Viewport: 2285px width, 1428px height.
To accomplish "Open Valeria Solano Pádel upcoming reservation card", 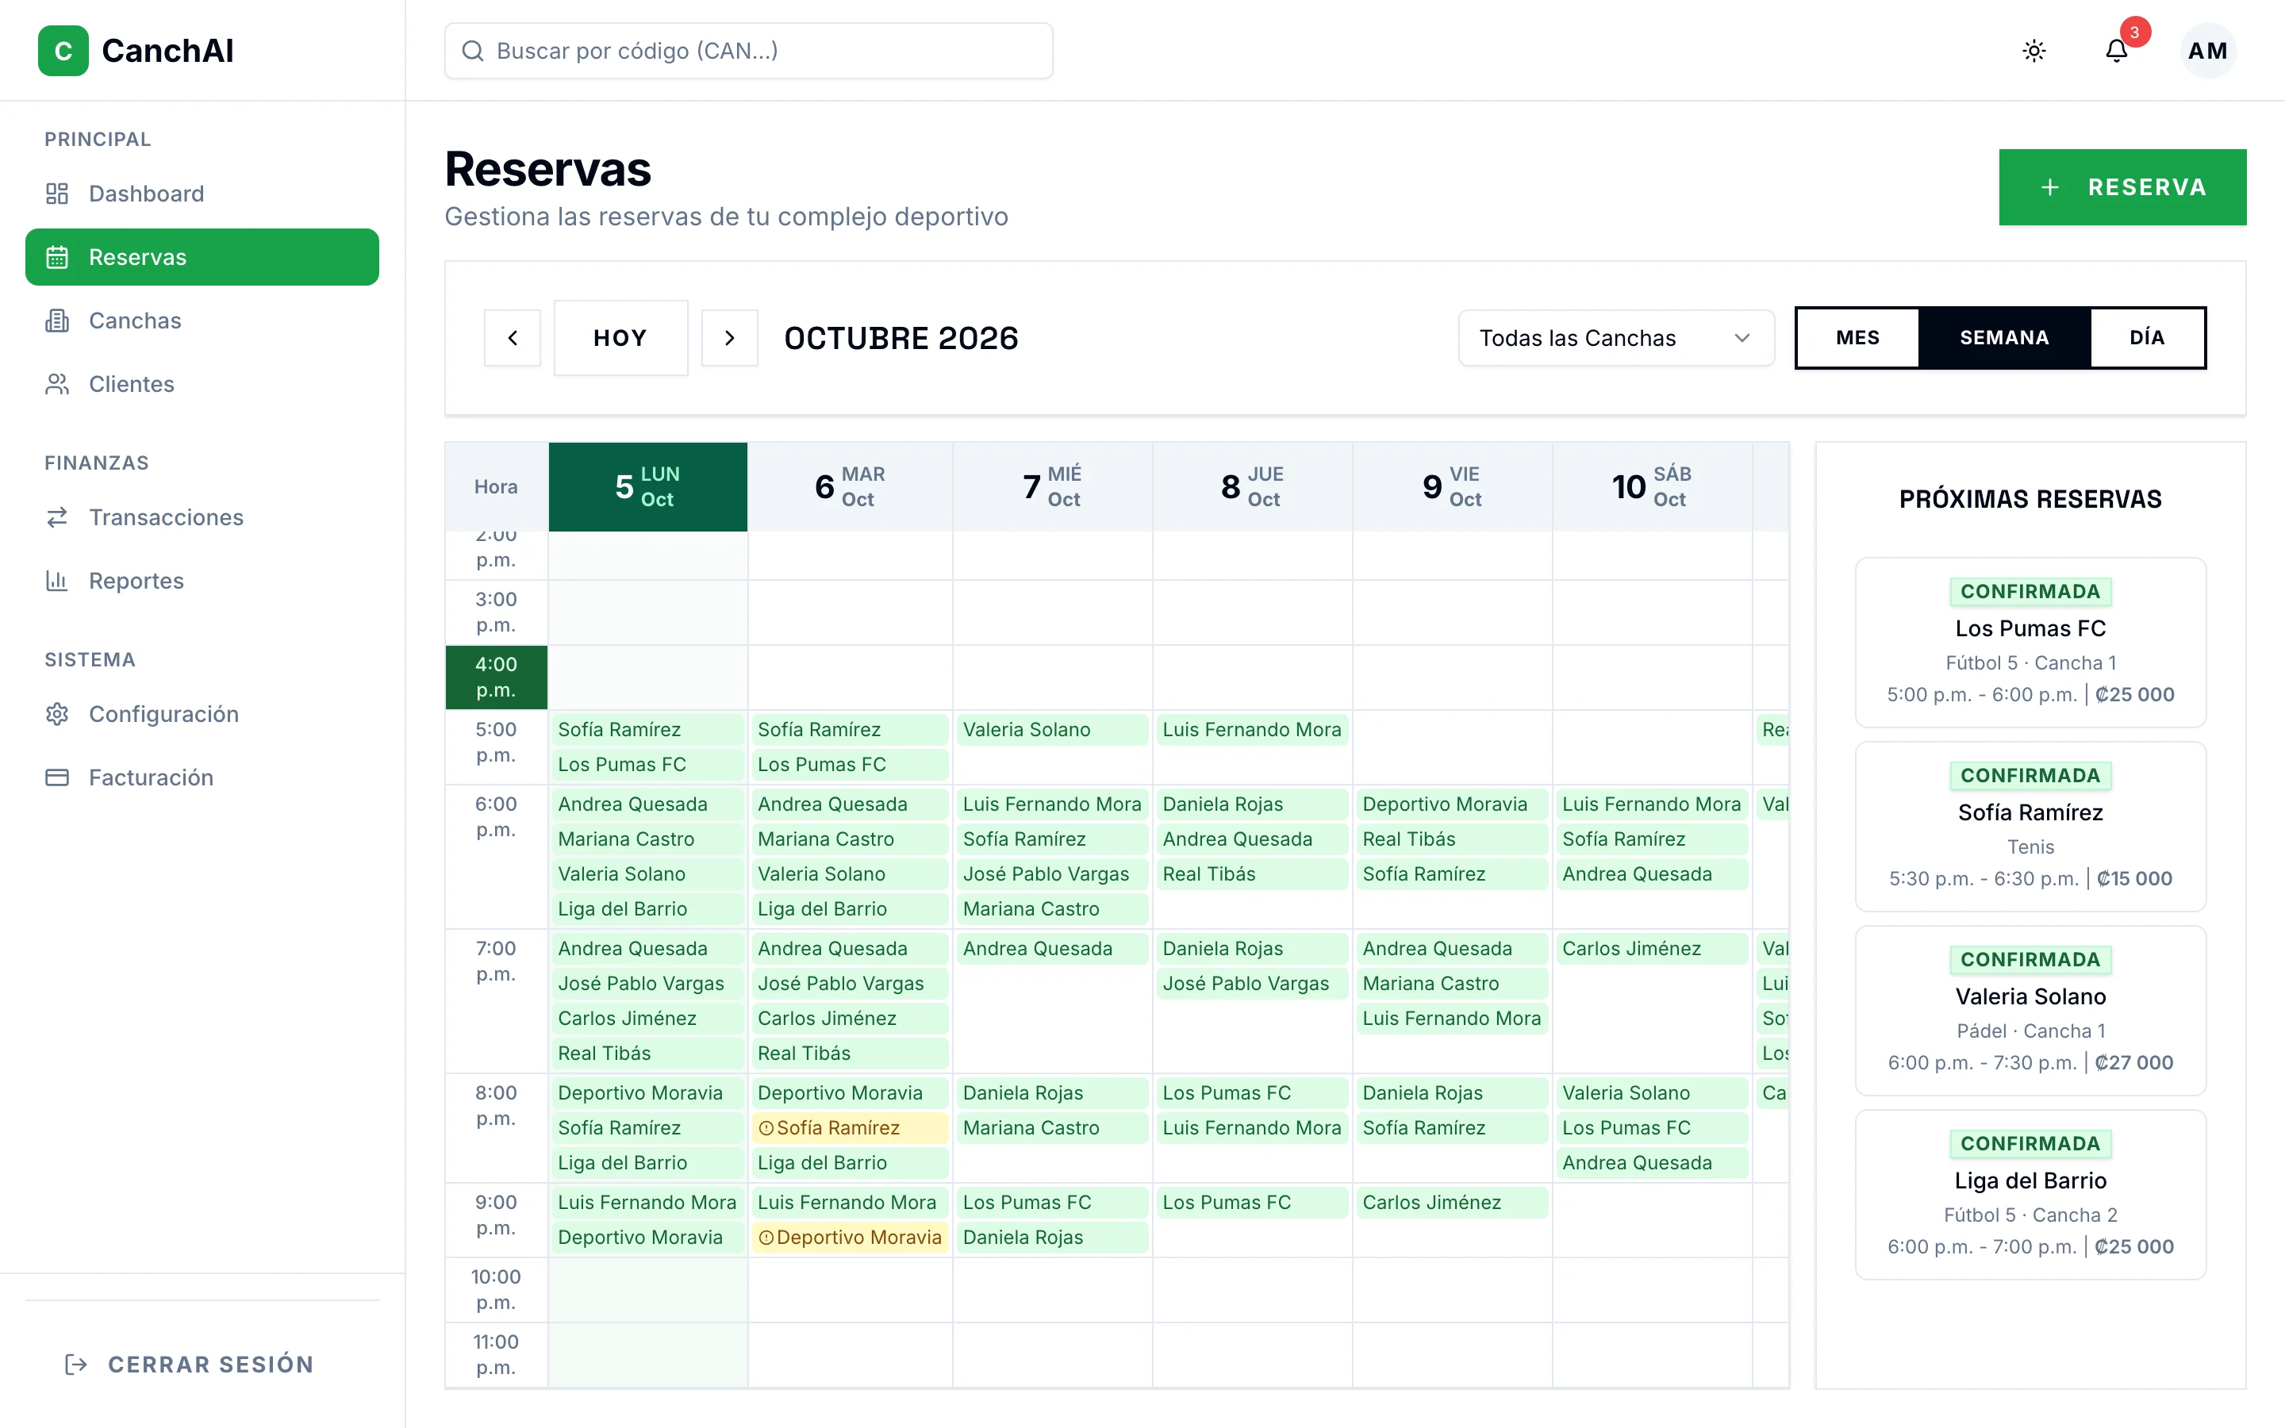I will point(2030,1011).
